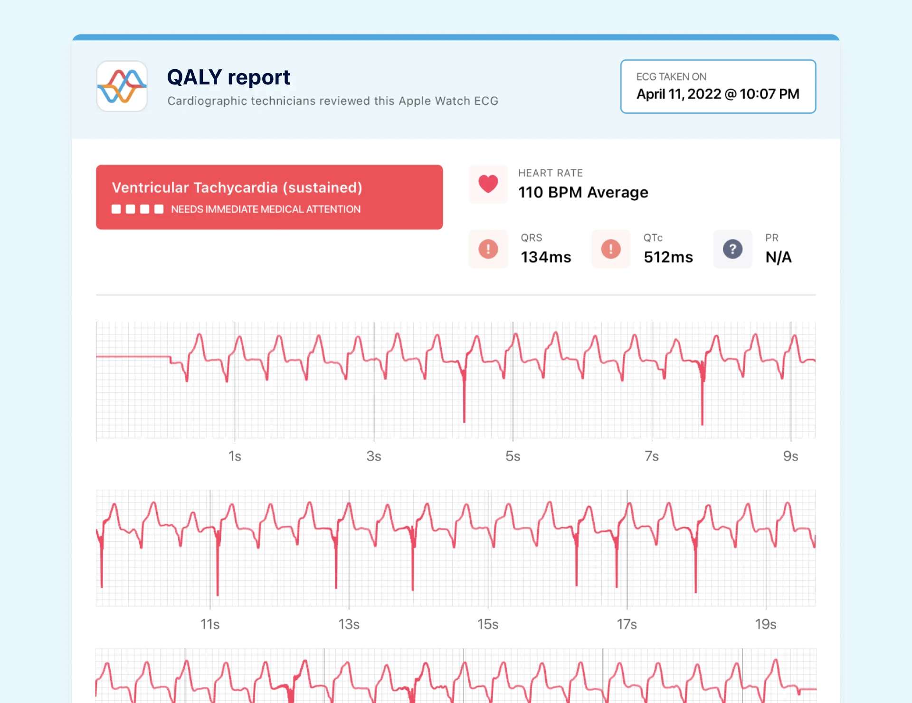The height and width of the screenshot is (703, 912).
Task: Click the 5s timeline marker label
Action: (x=513, y=456)
